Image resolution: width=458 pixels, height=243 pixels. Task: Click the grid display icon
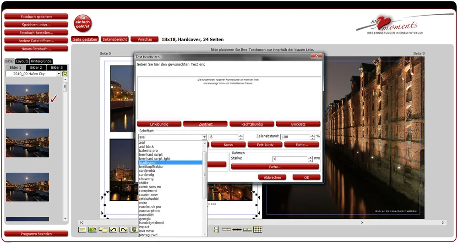click(258, 229)
